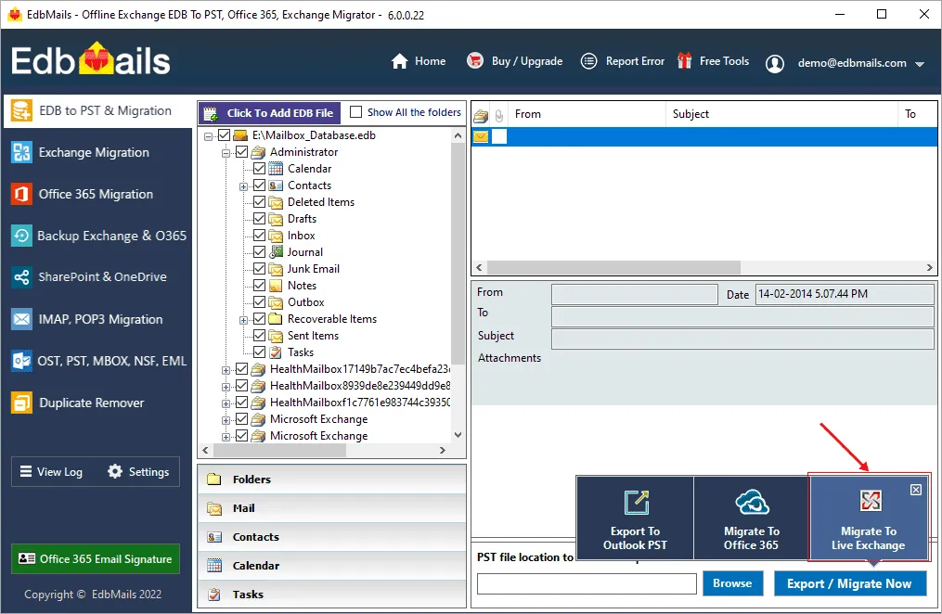Uncheck the Inbox folder checkbox

coord(260,236)
